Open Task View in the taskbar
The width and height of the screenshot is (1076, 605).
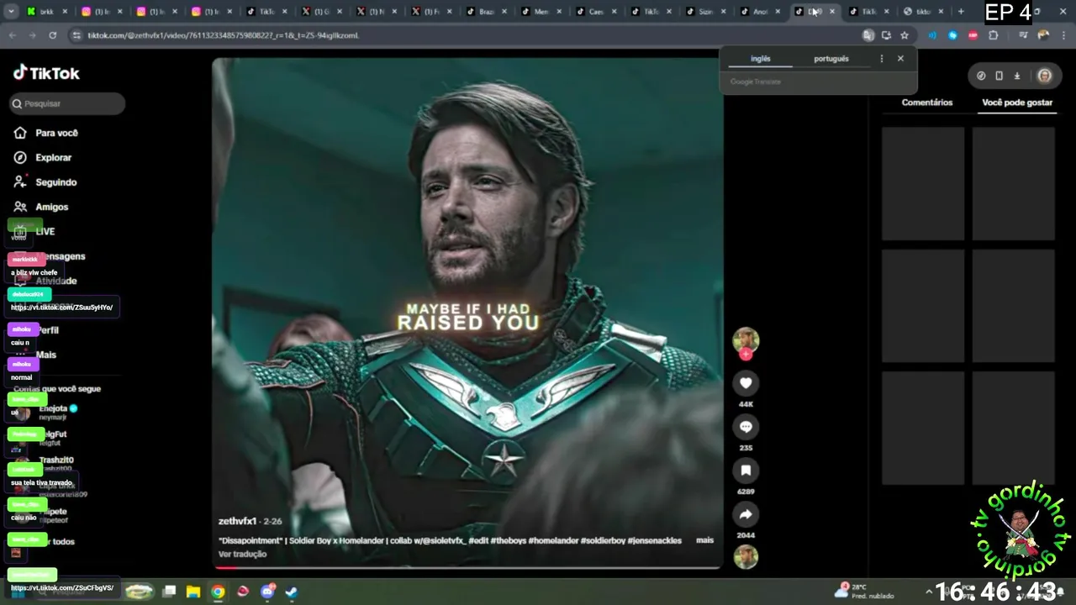tap(169, 592)
